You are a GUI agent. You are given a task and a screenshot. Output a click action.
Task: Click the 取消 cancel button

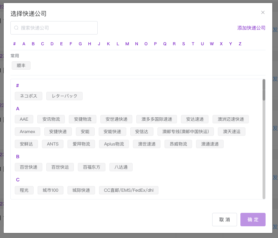pyautogui.click(x=225, y=220)
